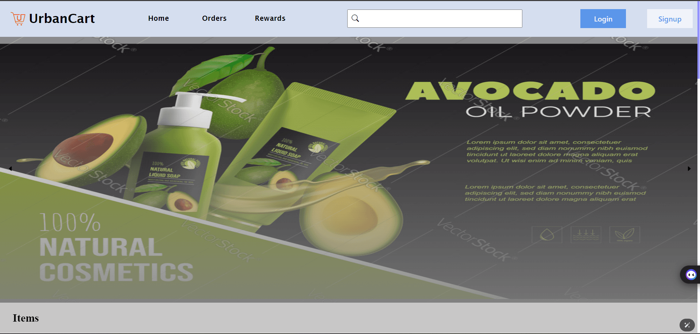
Task: Open the Home menu item
Action: click(x=158, y=18)
